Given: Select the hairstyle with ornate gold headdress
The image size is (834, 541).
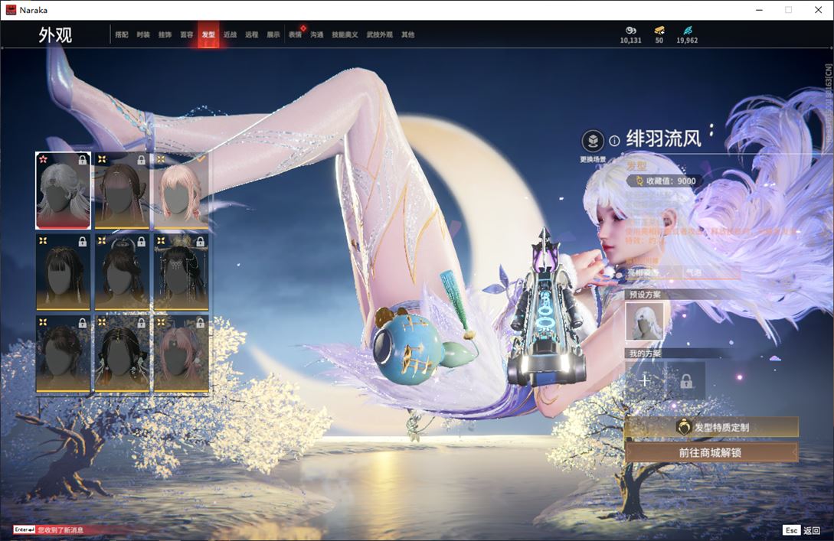Looking at the screenshot, I should point(181,272).
